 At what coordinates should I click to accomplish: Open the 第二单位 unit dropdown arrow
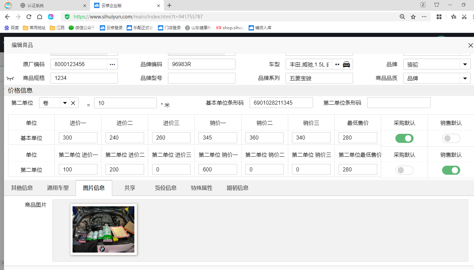[65, 103]
